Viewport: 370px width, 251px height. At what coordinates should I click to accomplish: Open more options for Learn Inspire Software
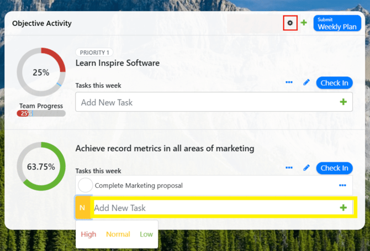pos(289,82)
